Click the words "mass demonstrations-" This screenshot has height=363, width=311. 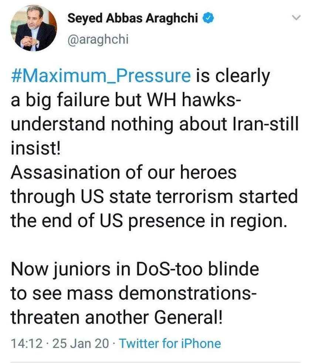[175, 293]
